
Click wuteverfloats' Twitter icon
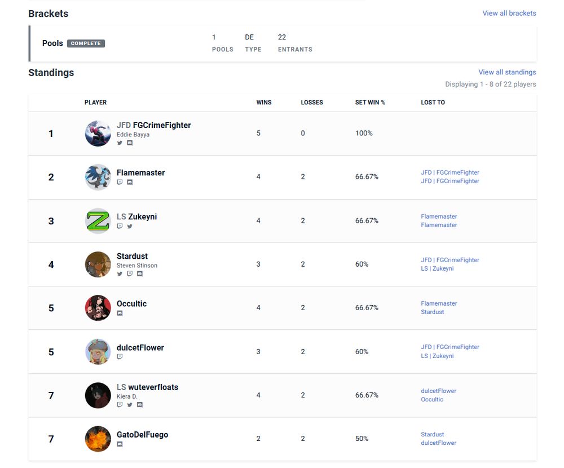click(x=130, y=405)
